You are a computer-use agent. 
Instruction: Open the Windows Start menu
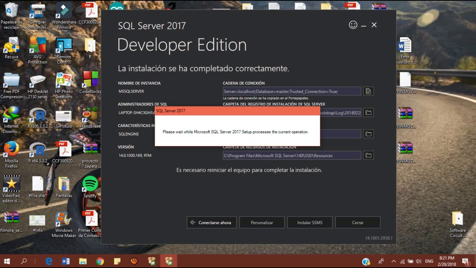(7, 261)
